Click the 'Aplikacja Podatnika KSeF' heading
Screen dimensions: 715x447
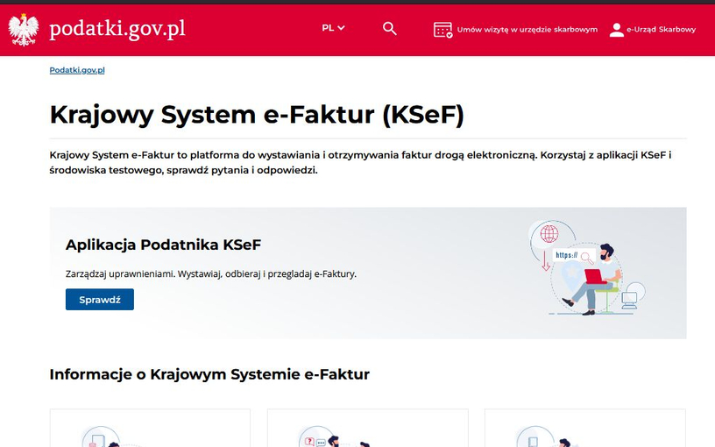(163, 245)
